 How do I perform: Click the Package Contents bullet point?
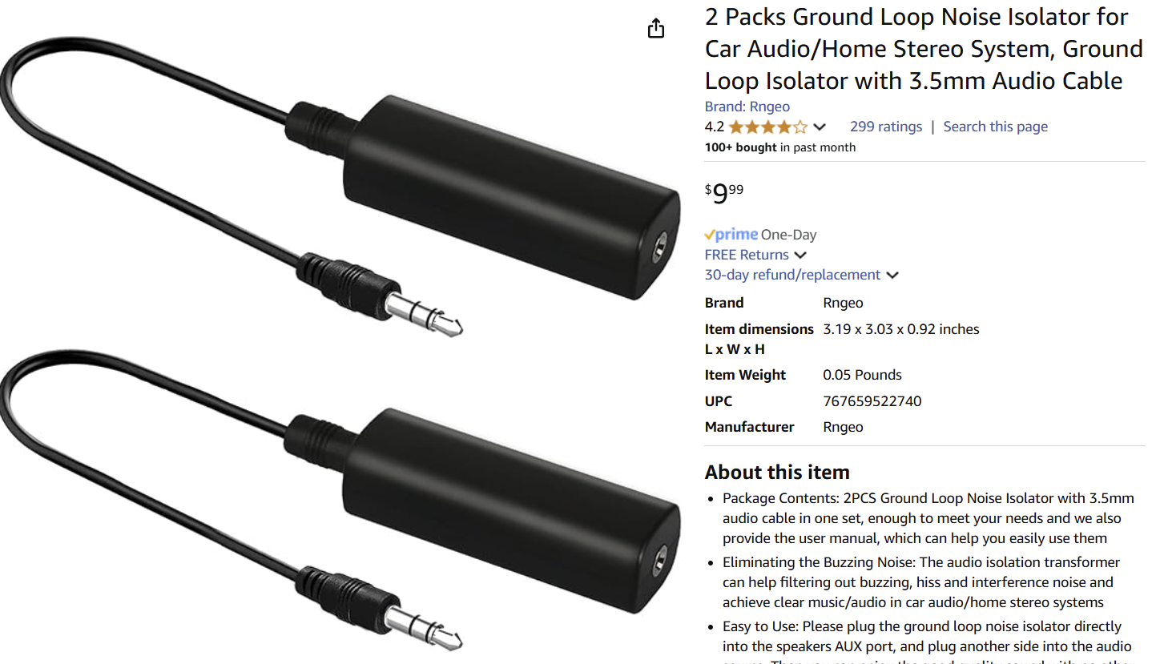click(x=928, y=518)
